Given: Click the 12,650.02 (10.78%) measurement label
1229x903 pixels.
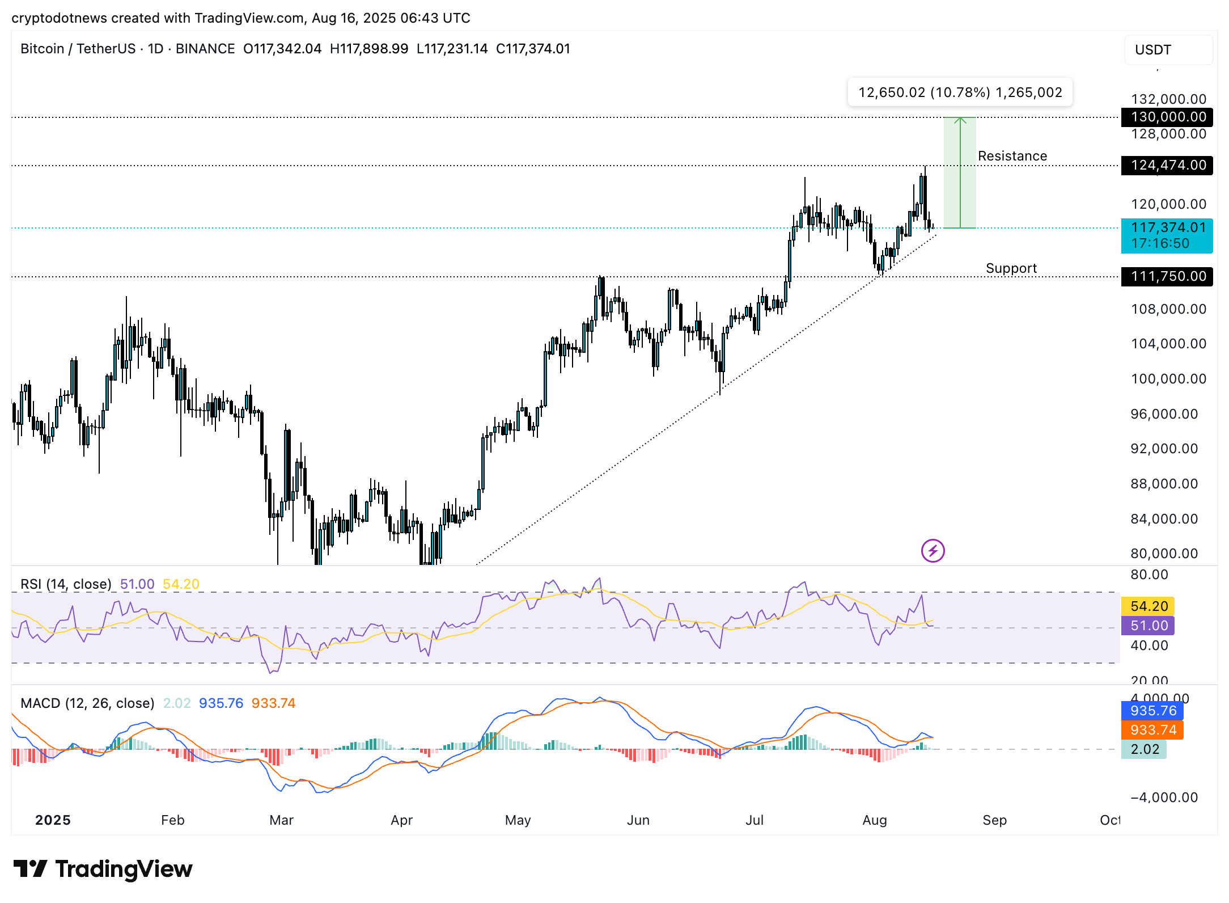Looking at the screenshot, I should 959,91.
